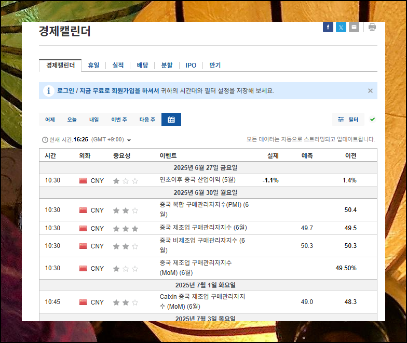The width and height of the screenshot is (407, 343).
Task: Open Caixin 중국 제조업 구매관리자지수 event
Action: tap(202, 301)
